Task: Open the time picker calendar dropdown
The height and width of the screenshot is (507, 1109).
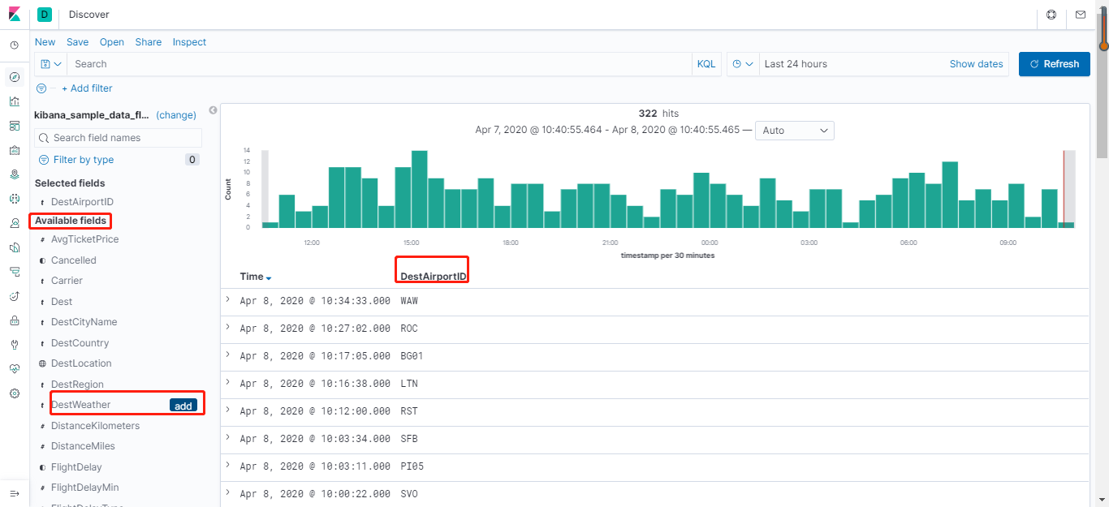Action: point(742,63)
